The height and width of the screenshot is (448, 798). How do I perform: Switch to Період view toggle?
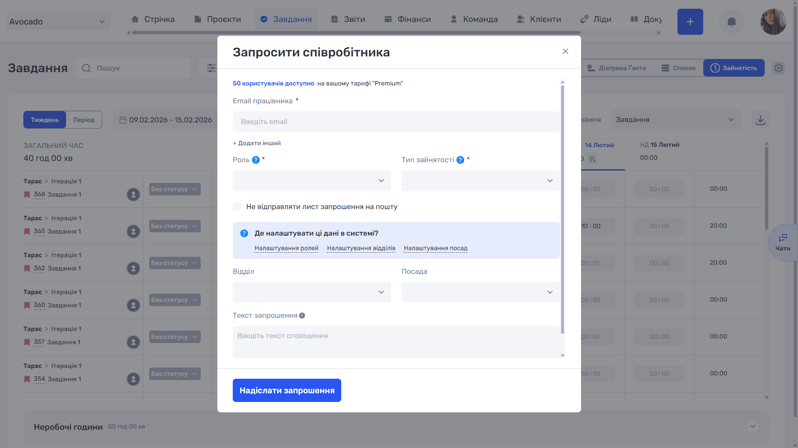pos(84,120)
